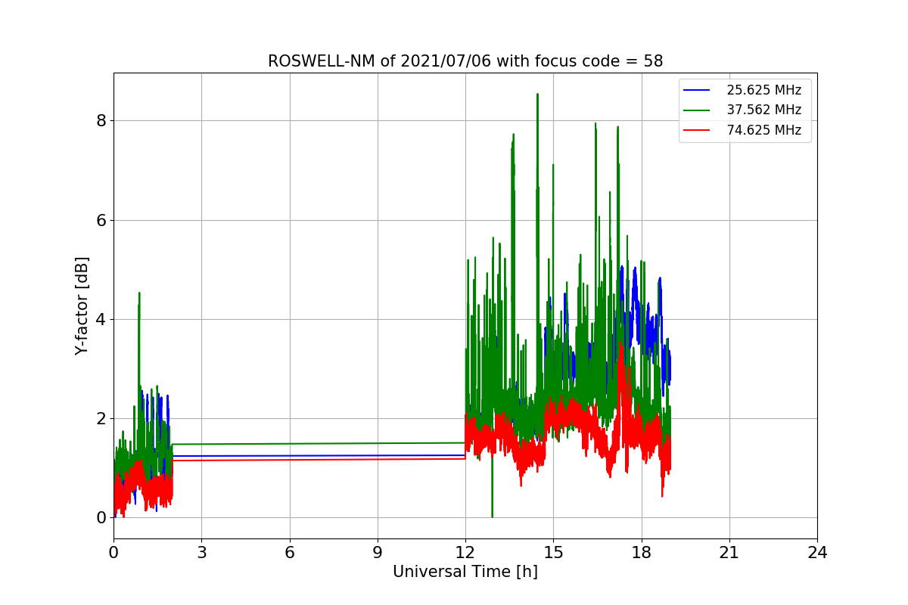This screenshot has height=605, width=908.
Task: Click x-axis tick label 9
Action: 378,553
